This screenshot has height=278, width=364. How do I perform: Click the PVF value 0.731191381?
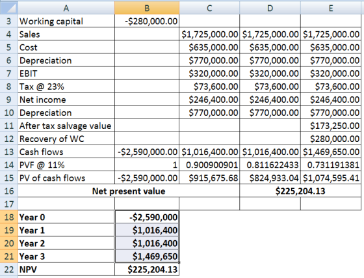point(331,165)
